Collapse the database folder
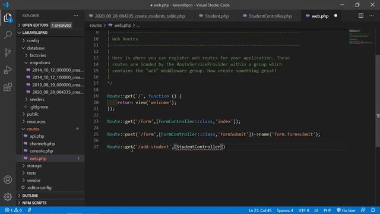Viewport: 380px width, 214px height. [x=36, y=48]
